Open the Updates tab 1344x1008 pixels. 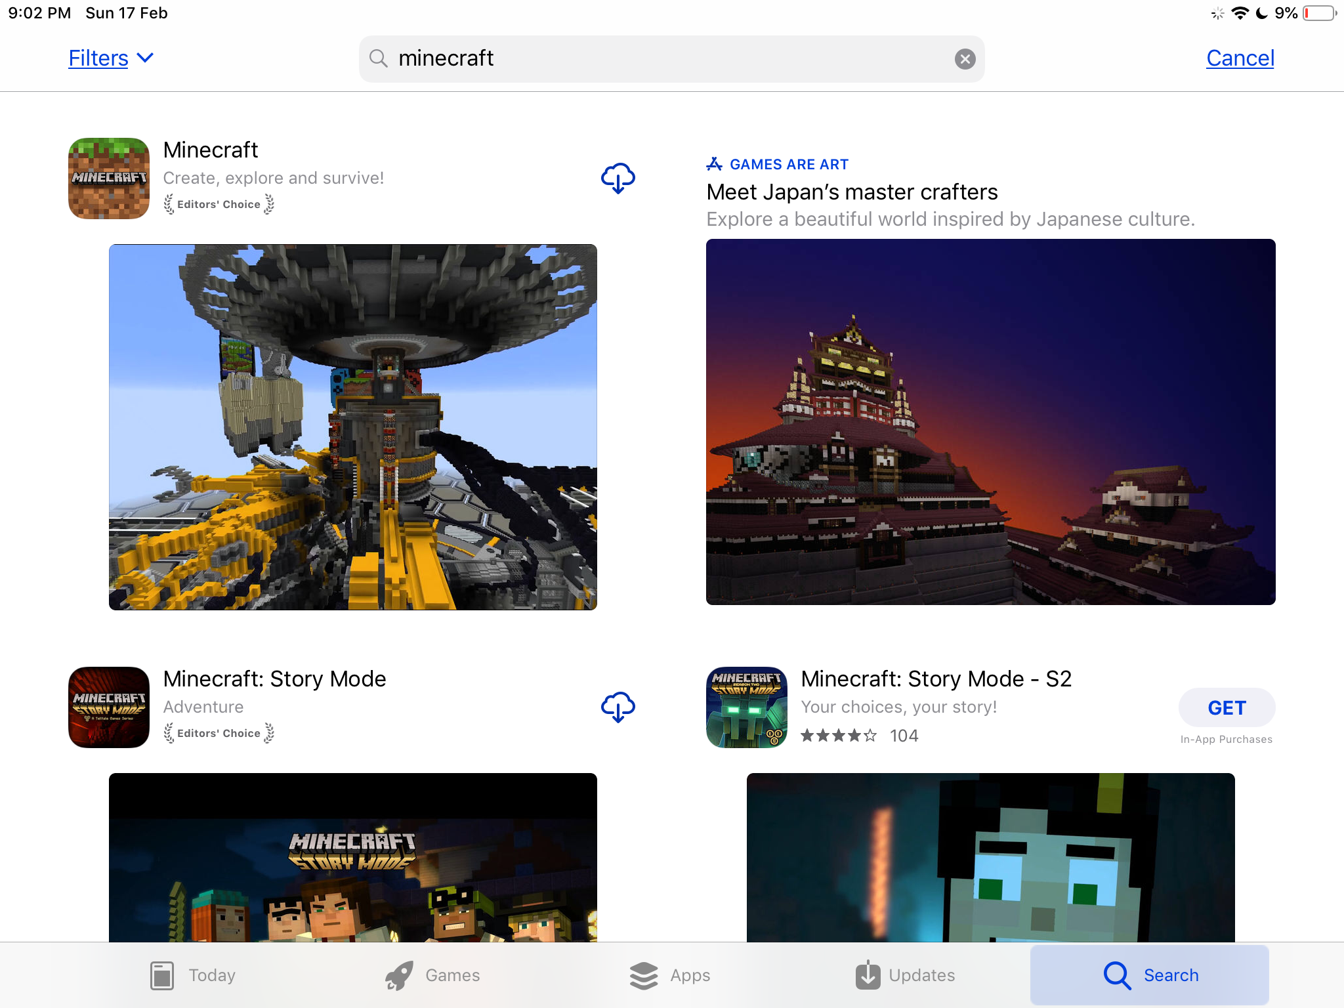(905, 975)
